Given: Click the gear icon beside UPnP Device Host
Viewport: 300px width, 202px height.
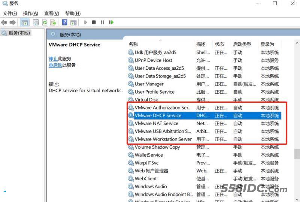Looking at the screenshot, I should (x=131, y=60).
